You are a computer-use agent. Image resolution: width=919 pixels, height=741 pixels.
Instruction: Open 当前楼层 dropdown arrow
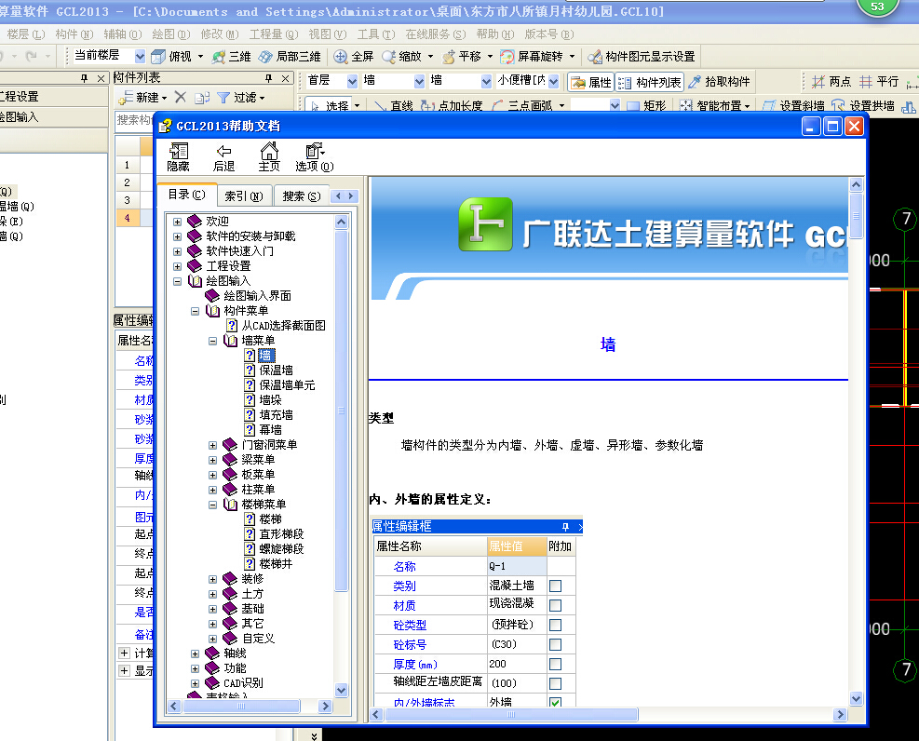[140, 56]
